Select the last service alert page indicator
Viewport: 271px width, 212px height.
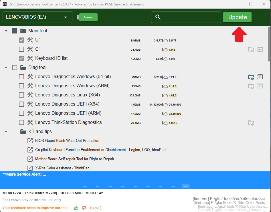(x=185, y=186)
